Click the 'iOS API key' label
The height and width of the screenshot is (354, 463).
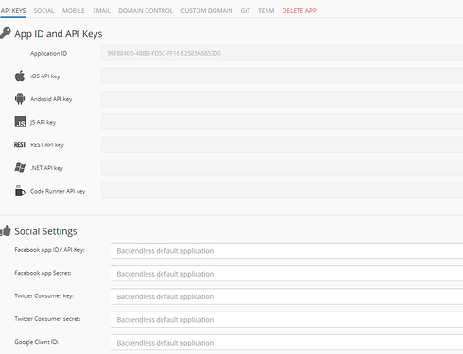pos(45,76)
